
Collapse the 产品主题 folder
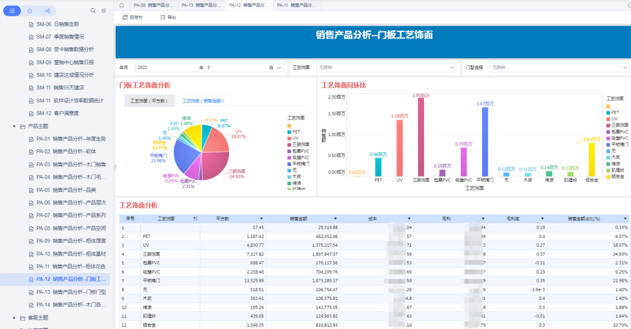(x=15, y=126)
